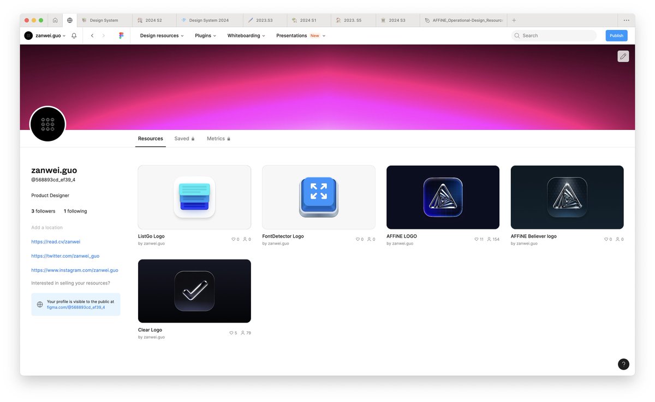Click Add a location field
The width and height of the screenshot is (655, 402).
[x=47, y=227]
